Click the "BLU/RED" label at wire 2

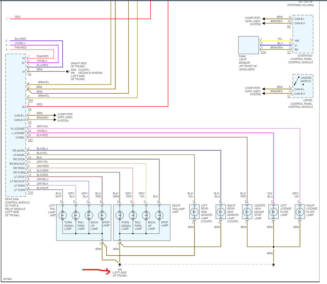[20, 39]
